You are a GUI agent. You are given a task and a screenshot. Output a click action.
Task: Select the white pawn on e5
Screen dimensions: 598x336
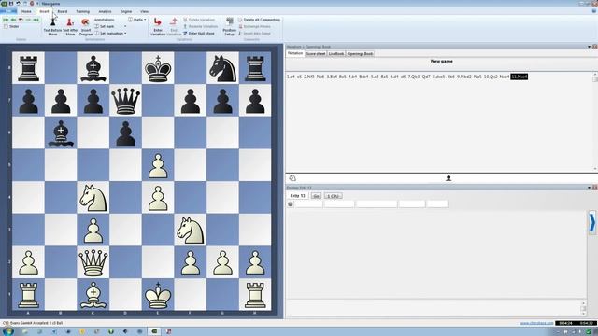coord(158,165)
